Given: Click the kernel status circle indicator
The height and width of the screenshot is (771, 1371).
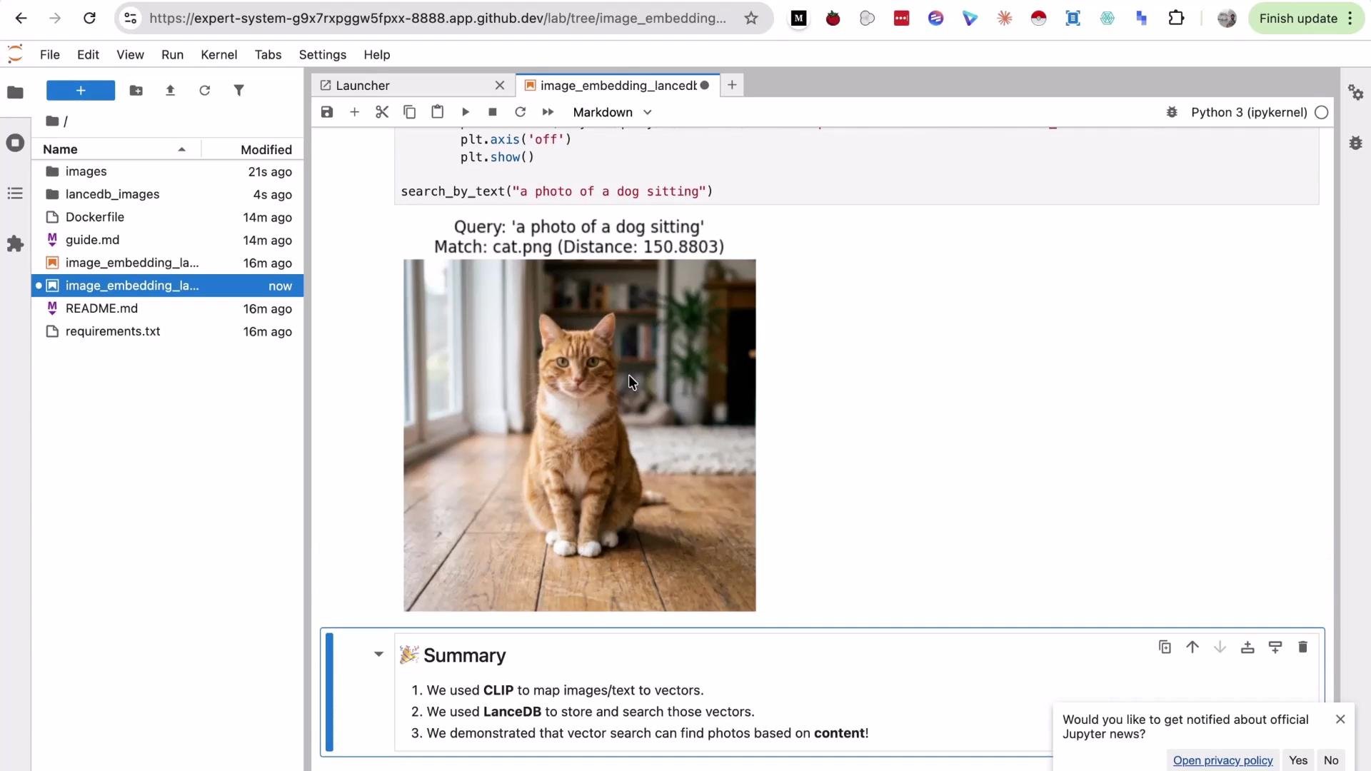Looking at the screenshot, I should click(x=1322, y=112).
